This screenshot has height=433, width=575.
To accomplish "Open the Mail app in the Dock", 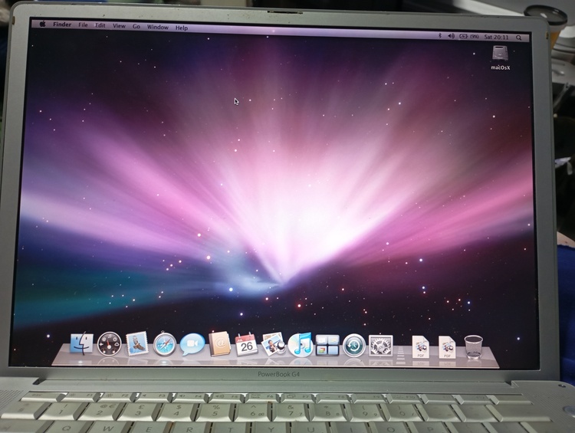I will click(136, 344).
